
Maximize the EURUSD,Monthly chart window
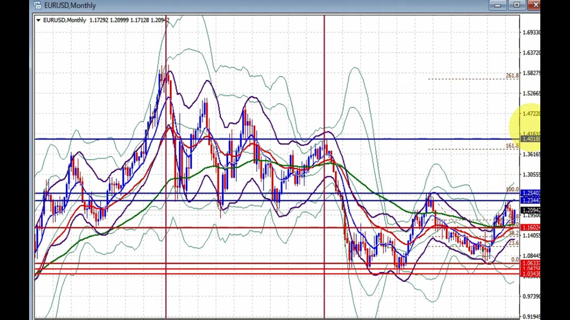tap(517, 5)
